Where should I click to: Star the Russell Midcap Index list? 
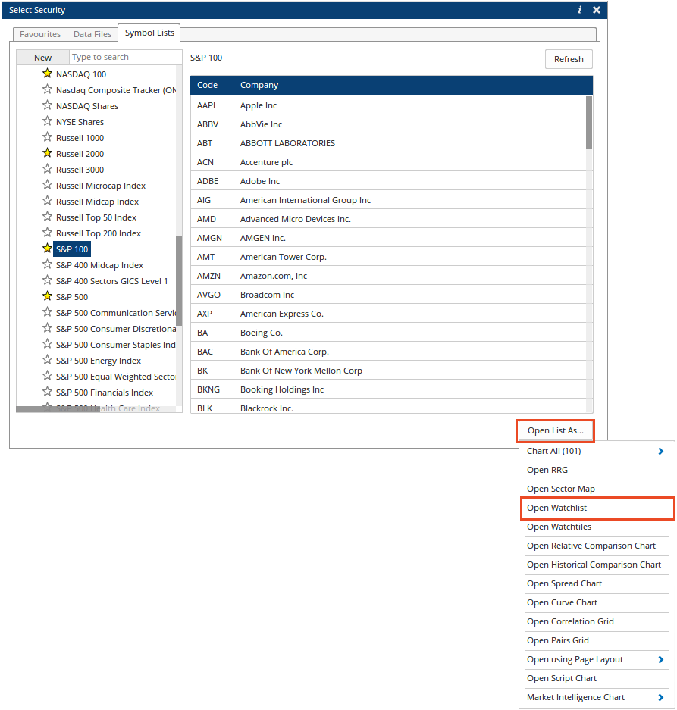pyautogui.click(x=47, y=201)
